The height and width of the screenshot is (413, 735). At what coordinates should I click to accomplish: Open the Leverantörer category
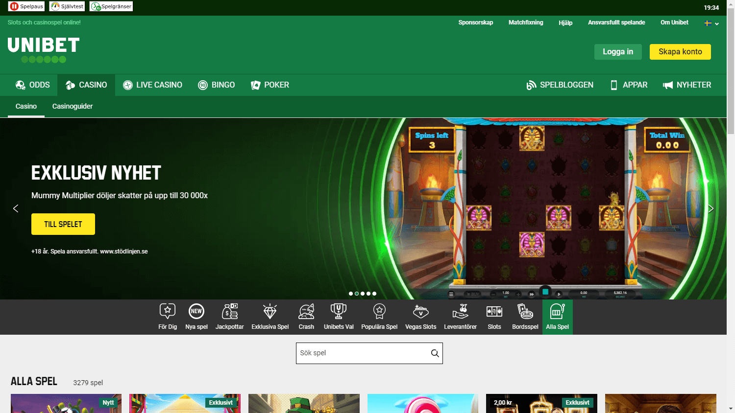pyautogui.click(x=460, y=317)
